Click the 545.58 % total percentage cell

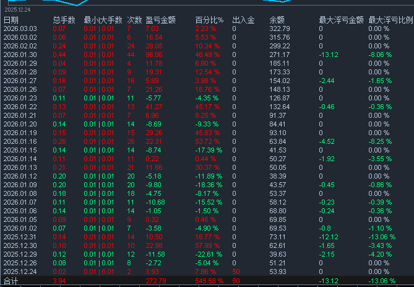209,281
